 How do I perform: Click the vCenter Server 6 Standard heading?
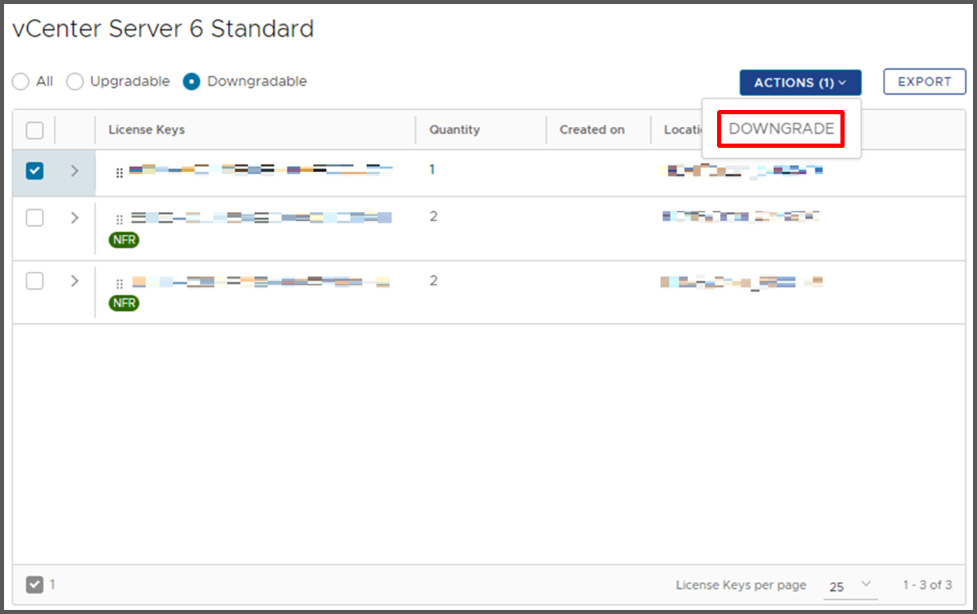(x=163, y=29)
